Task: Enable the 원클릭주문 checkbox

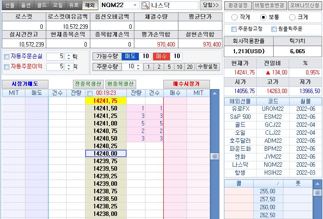Action: click(x=273, y=29)
